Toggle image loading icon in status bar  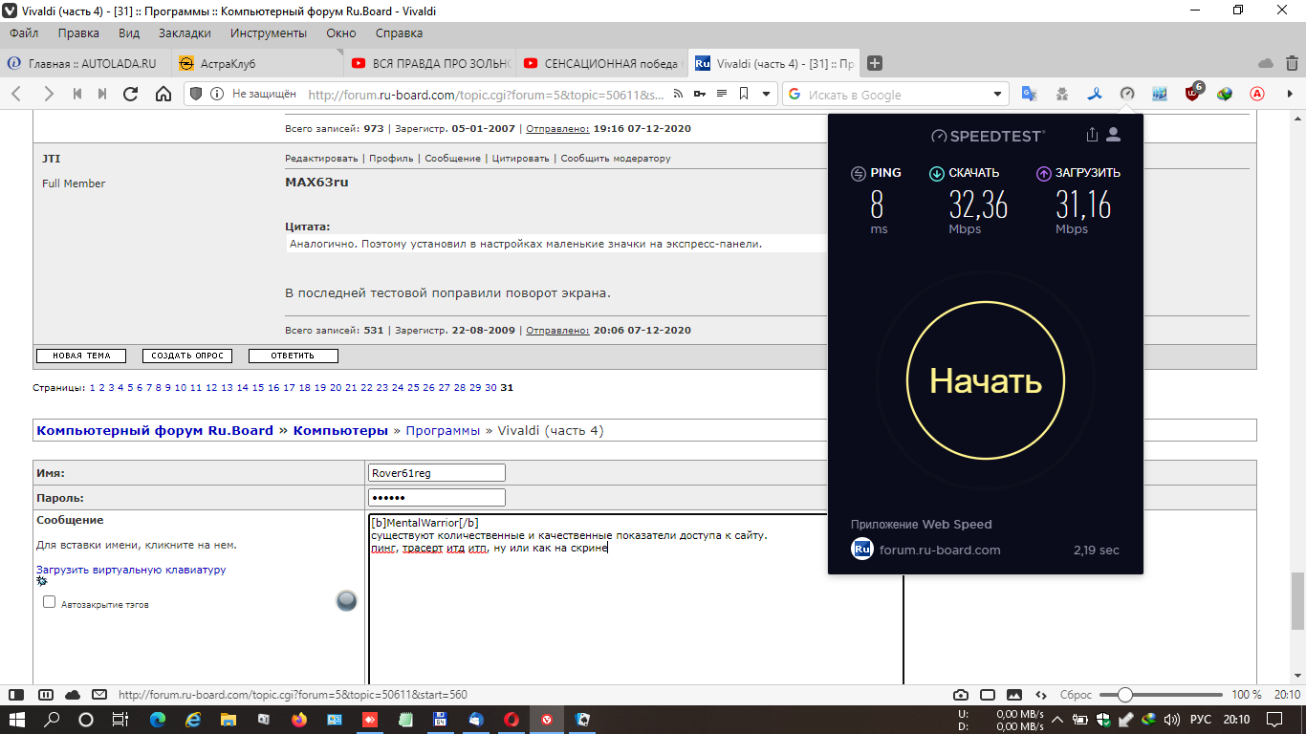click(x=1014, y=695)
